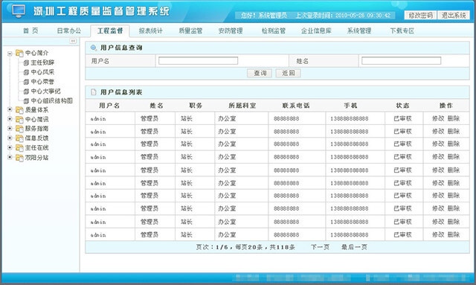Jump to 最后一页 in pagination
476x285 pixels.
click(x=354, y=247)
